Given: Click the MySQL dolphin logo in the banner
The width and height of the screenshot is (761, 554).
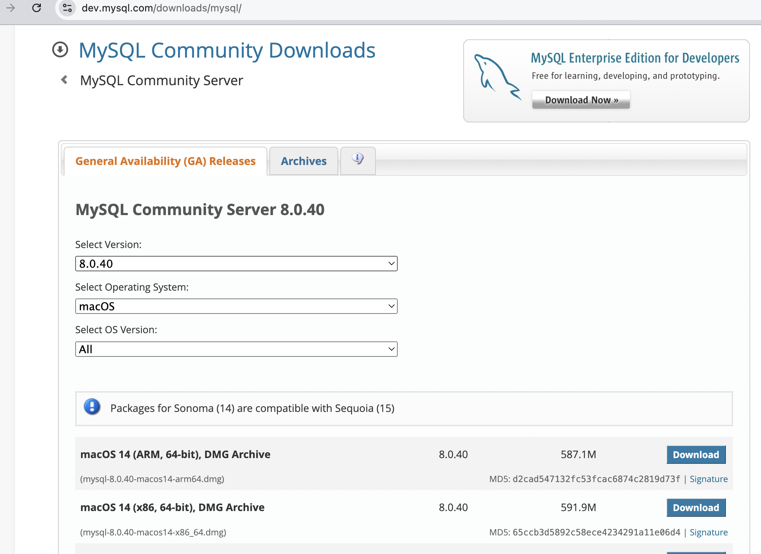Looking at the screenshot, I should pyautogui.click(x=497, y=77).
